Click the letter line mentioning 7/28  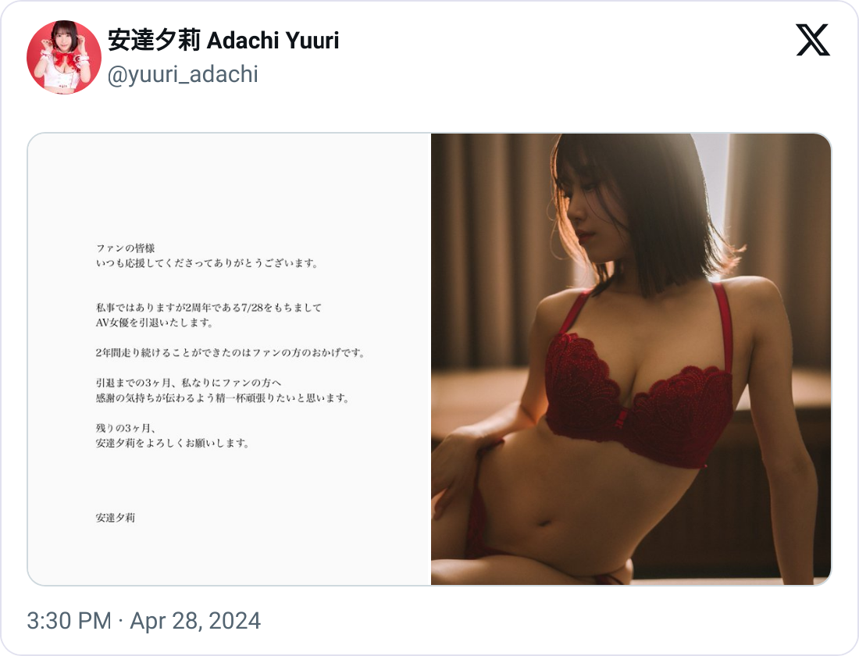click(x=209, y=308)
